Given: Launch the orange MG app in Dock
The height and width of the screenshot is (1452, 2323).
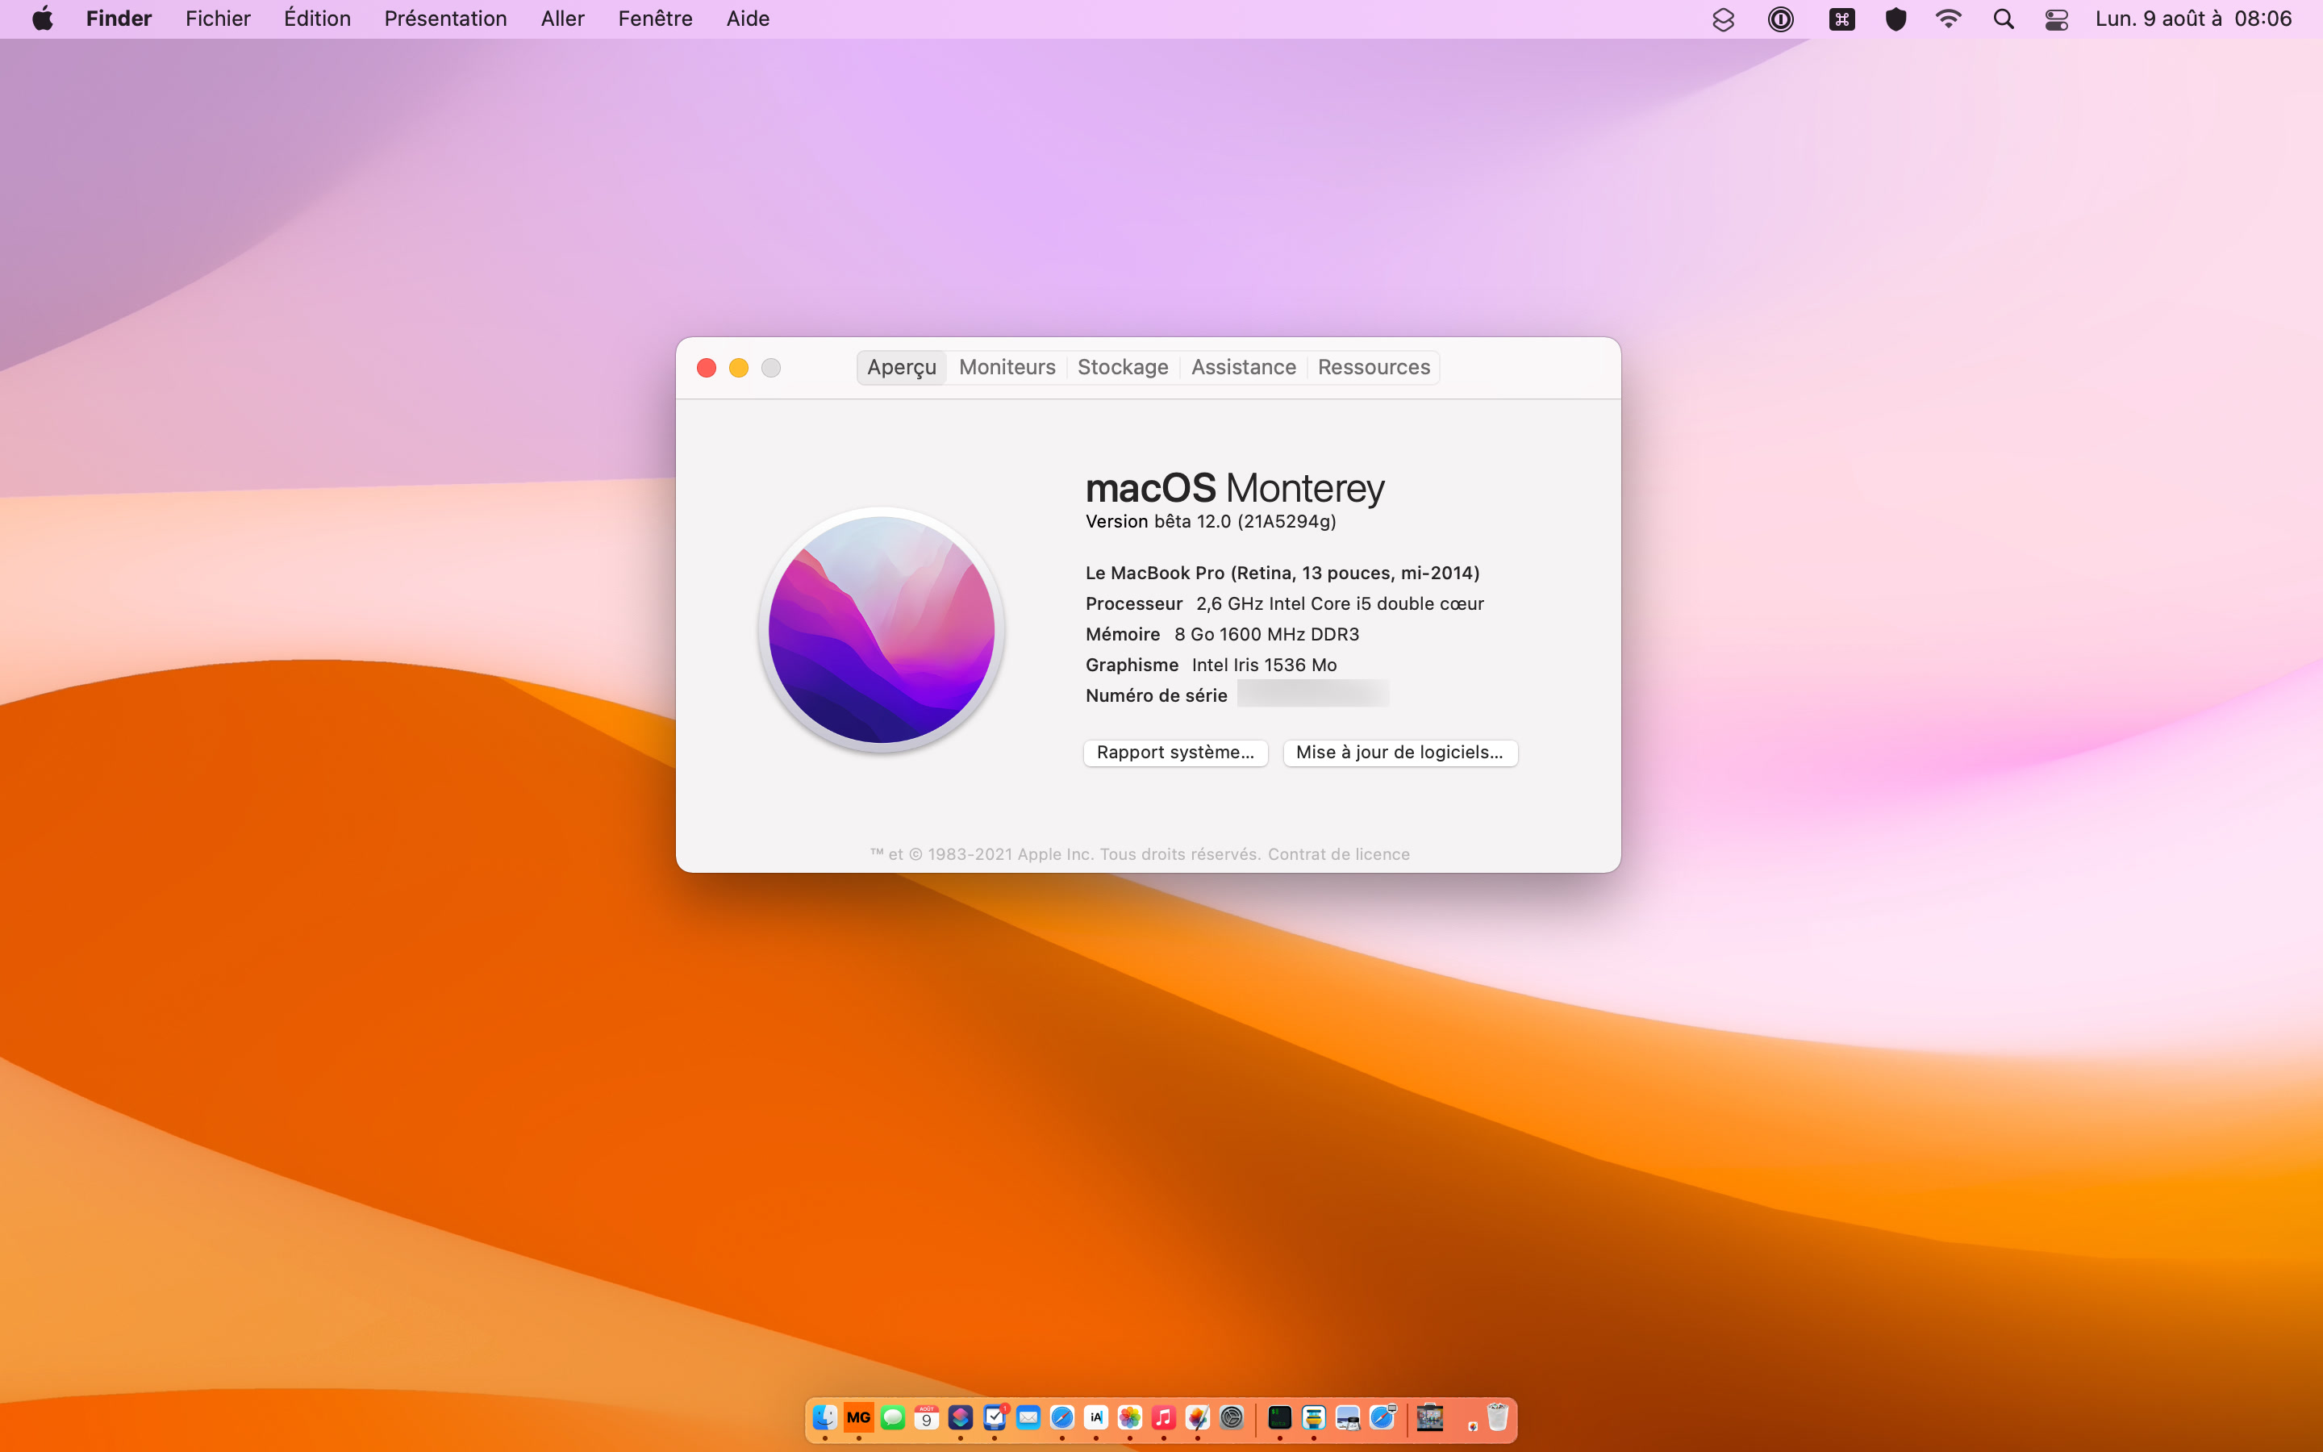Looking at the screenshot, I should (858, 1417).
